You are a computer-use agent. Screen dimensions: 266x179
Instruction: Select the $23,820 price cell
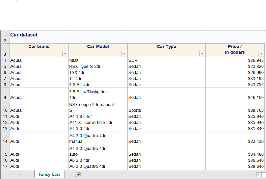235,66
